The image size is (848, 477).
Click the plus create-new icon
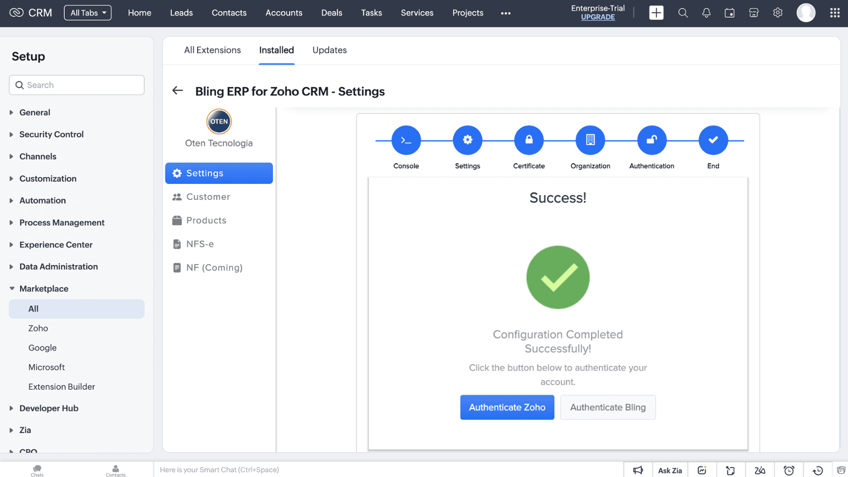[x=656, y=13]
